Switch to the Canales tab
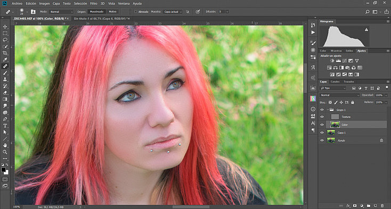Screen dimensions: 391x209 tap(335, 82)
